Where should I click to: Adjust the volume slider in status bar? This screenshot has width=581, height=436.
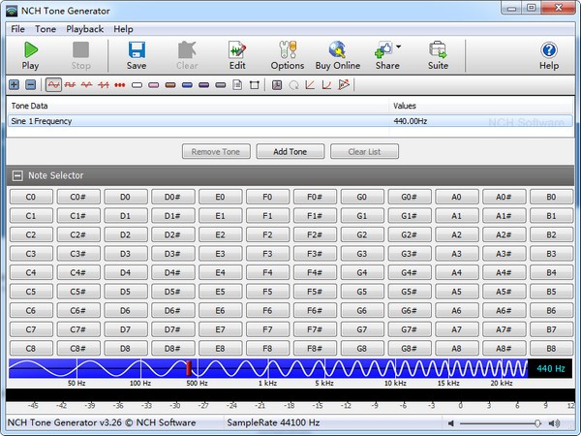coord(537,423)
